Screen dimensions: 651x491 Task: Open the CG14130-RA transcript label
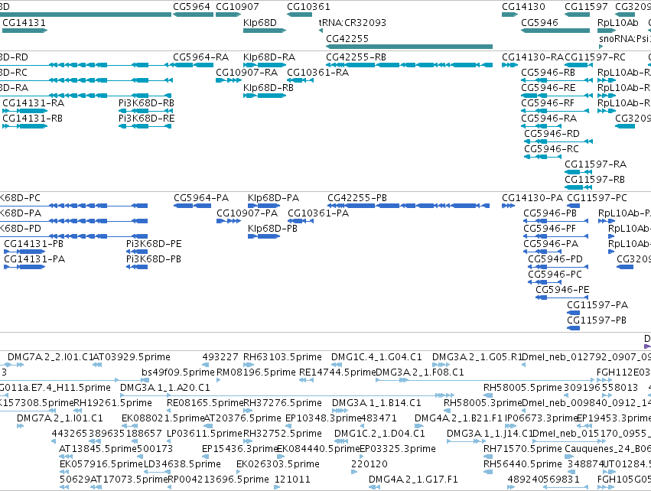point(532,57)
